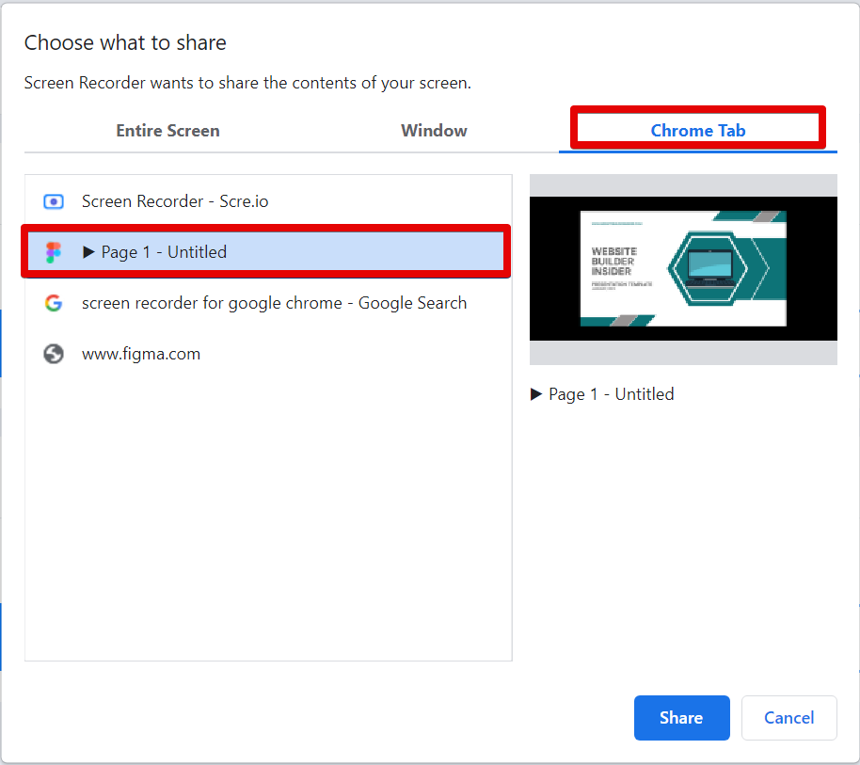The width and height of the screenshot is (860, 765).
Task: Select the Chrome Tab tab
Action: point(698,131)
